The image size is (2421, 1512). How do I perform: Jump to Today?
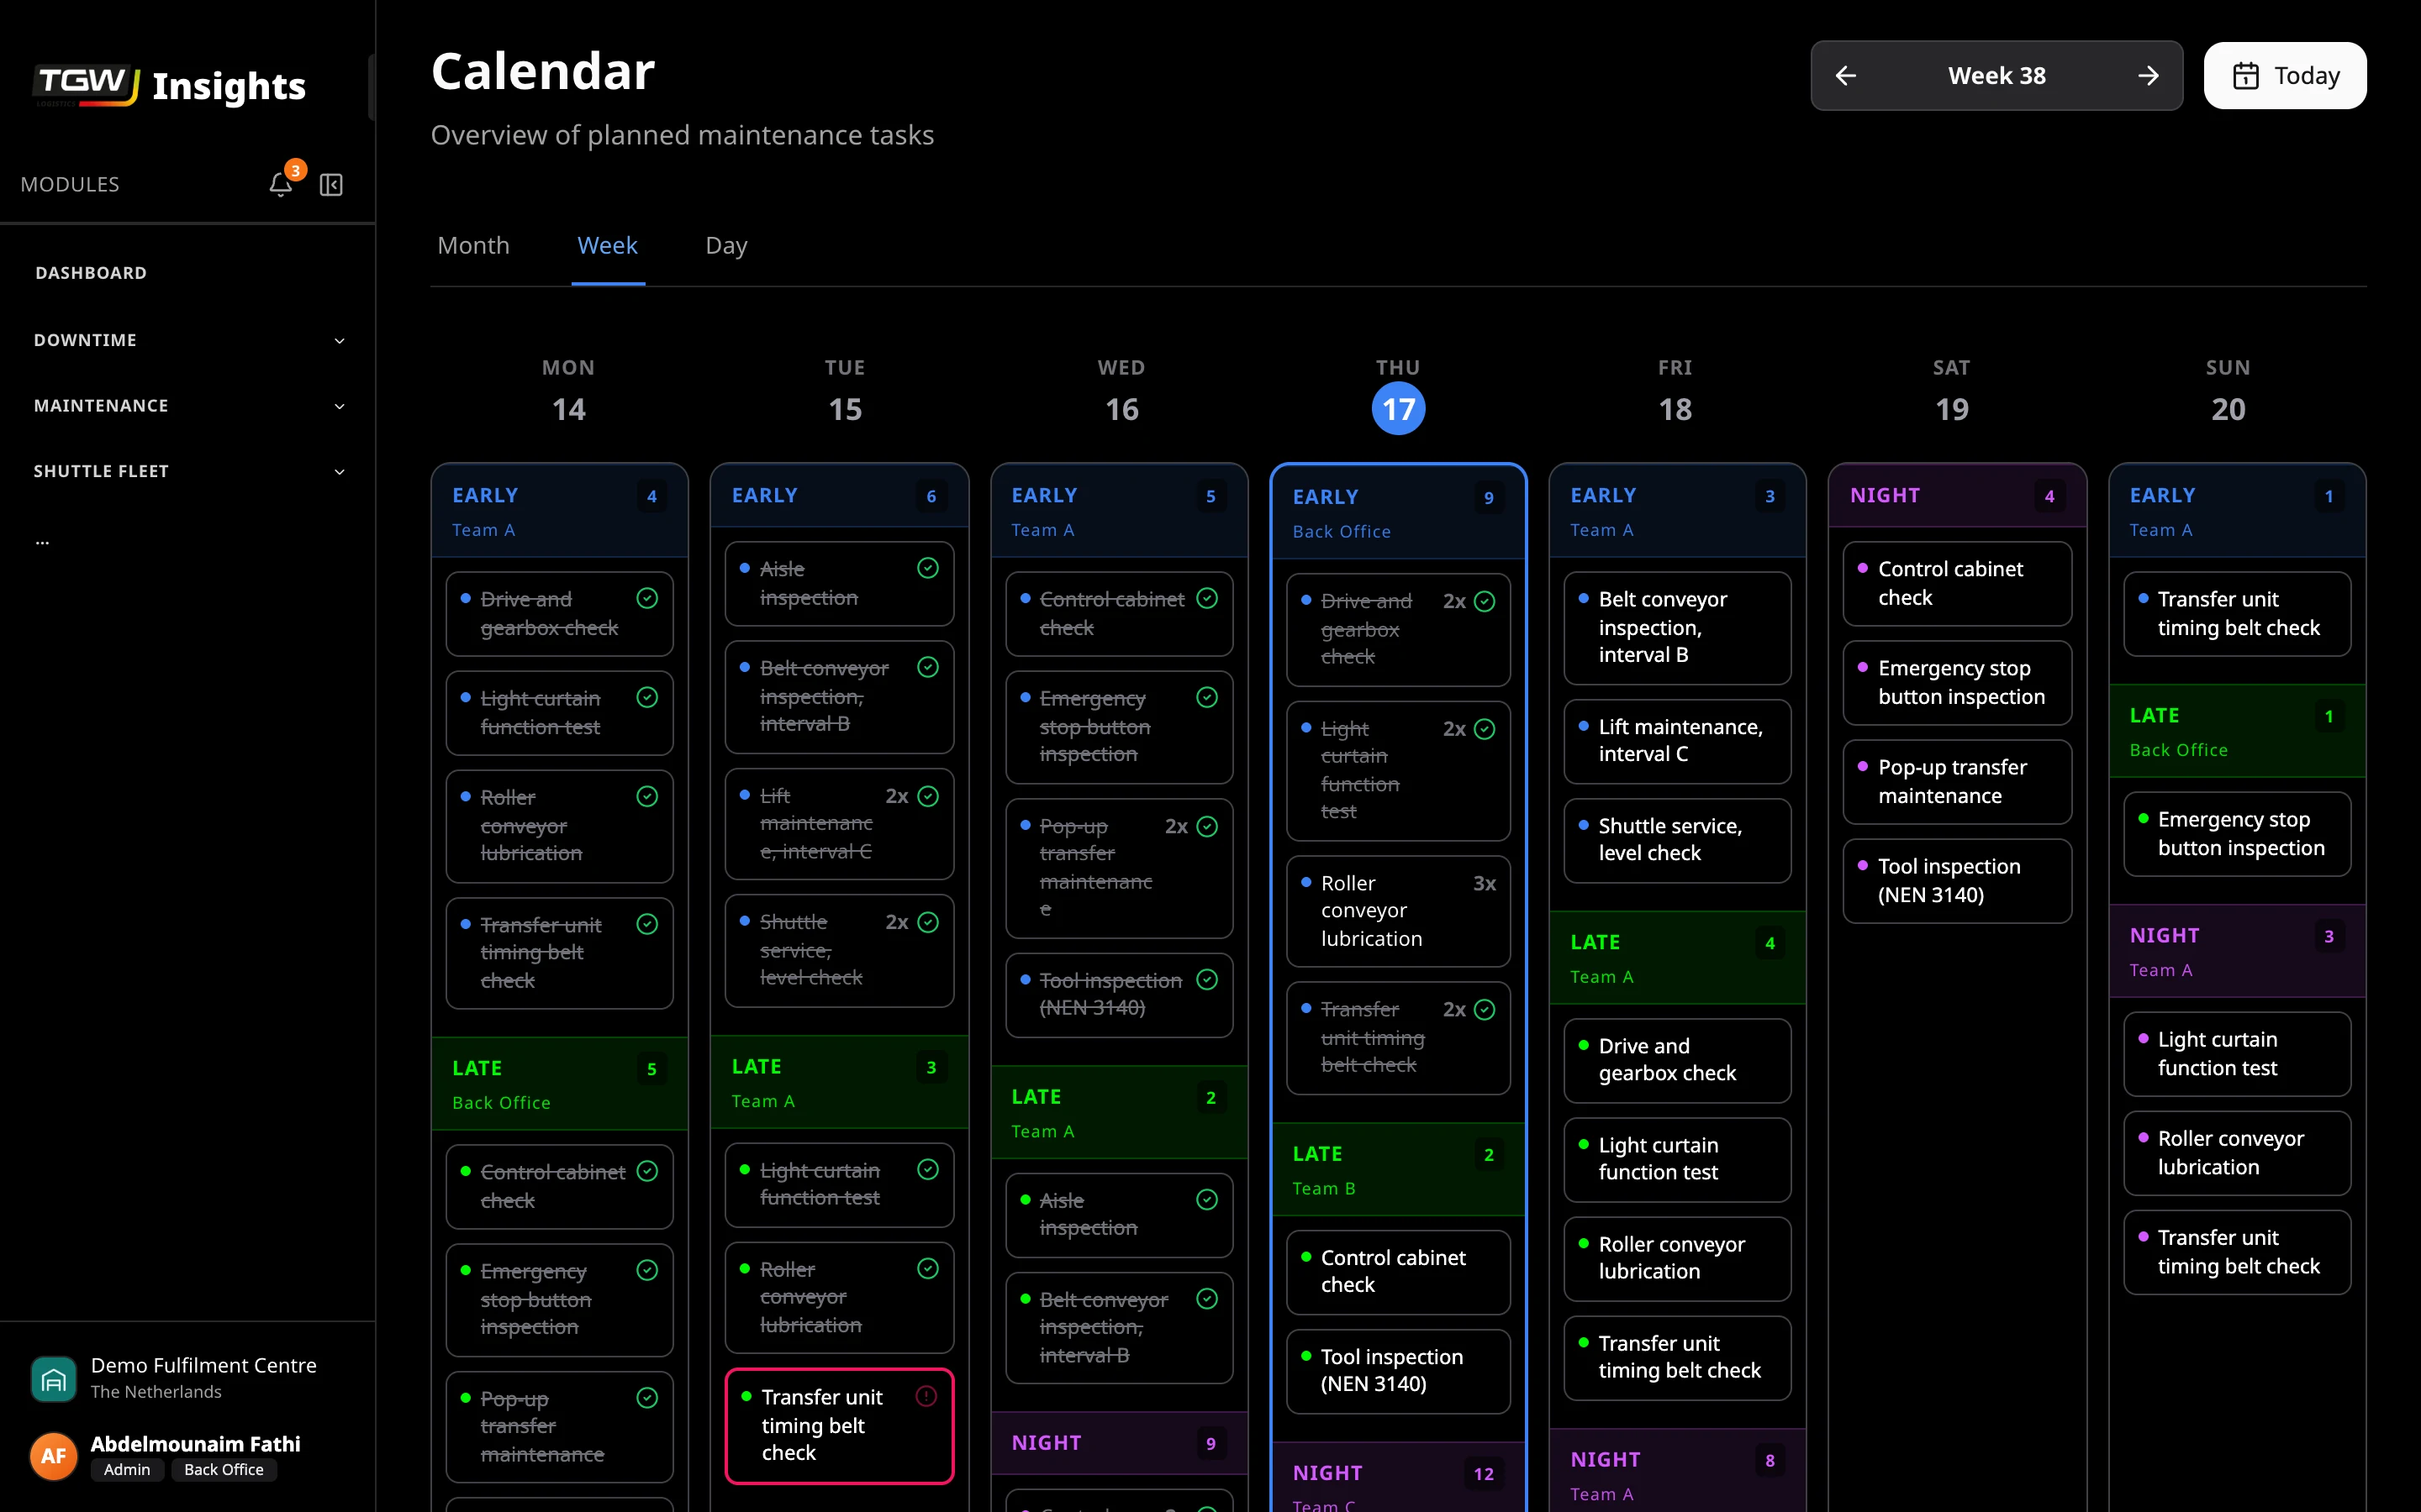(2285, 76)
